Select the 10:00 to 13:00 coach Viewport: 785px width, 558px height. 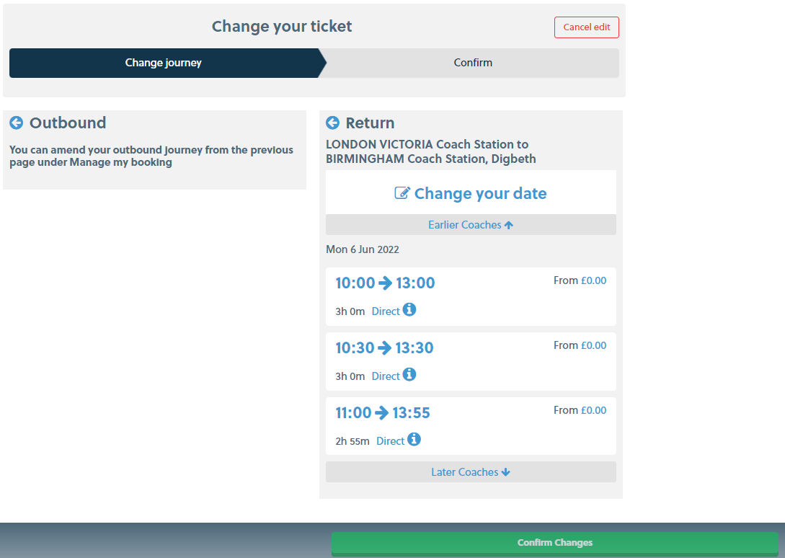pos(471,296)
